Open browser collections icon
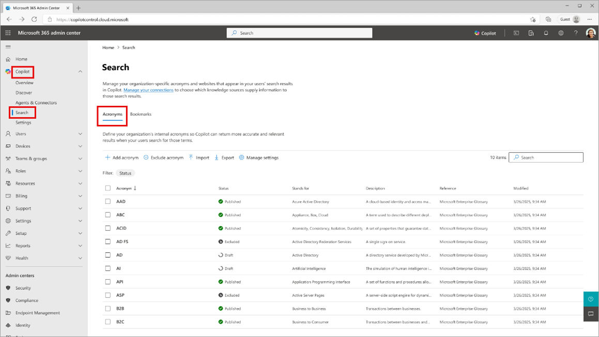This screenshot has height=337, width=599. 548,20
